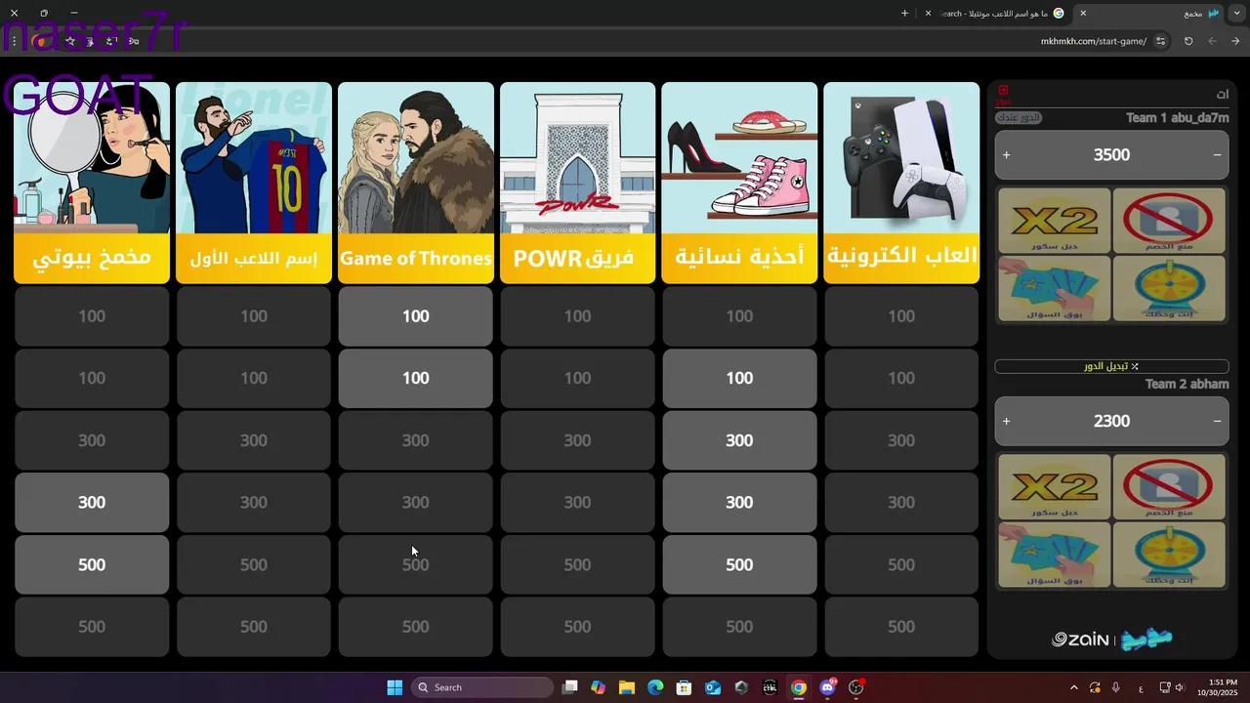
Task: Click the الدور عندك turn badge
Action: [1019, 118]
